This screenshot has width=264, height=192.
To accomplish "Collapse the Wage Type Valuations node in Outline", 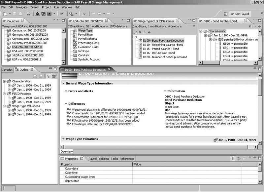I will pos(4,106).
